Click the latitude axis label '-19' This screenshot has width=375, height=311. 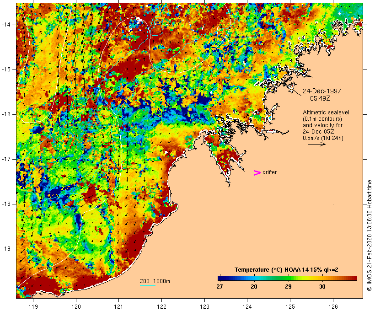(6, 249)
